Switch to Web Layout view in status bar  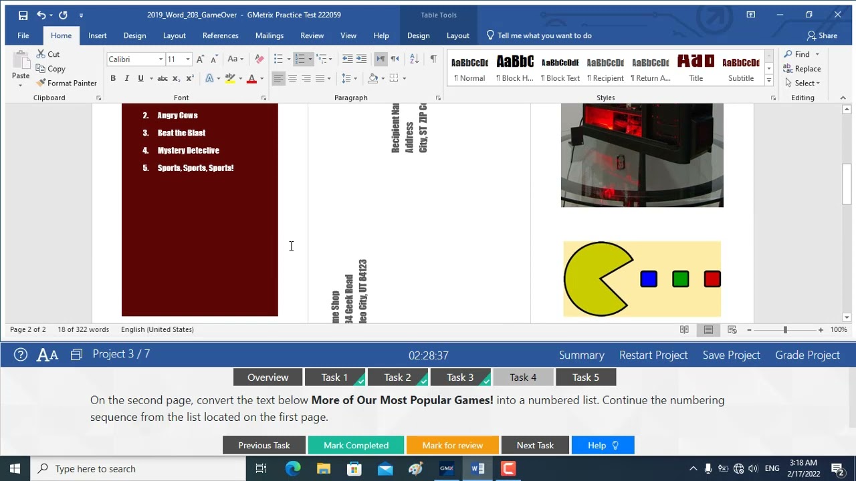pyautogui.click(x=732, y=329)
